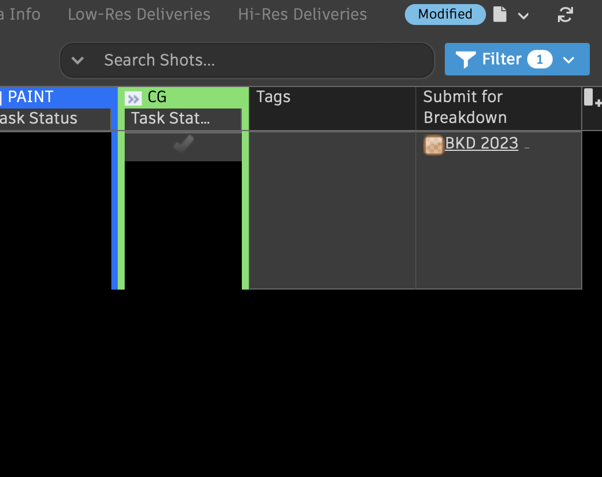Click the page document icon
Viewport: 602px width, 477px height.
(x=499, y=15)
